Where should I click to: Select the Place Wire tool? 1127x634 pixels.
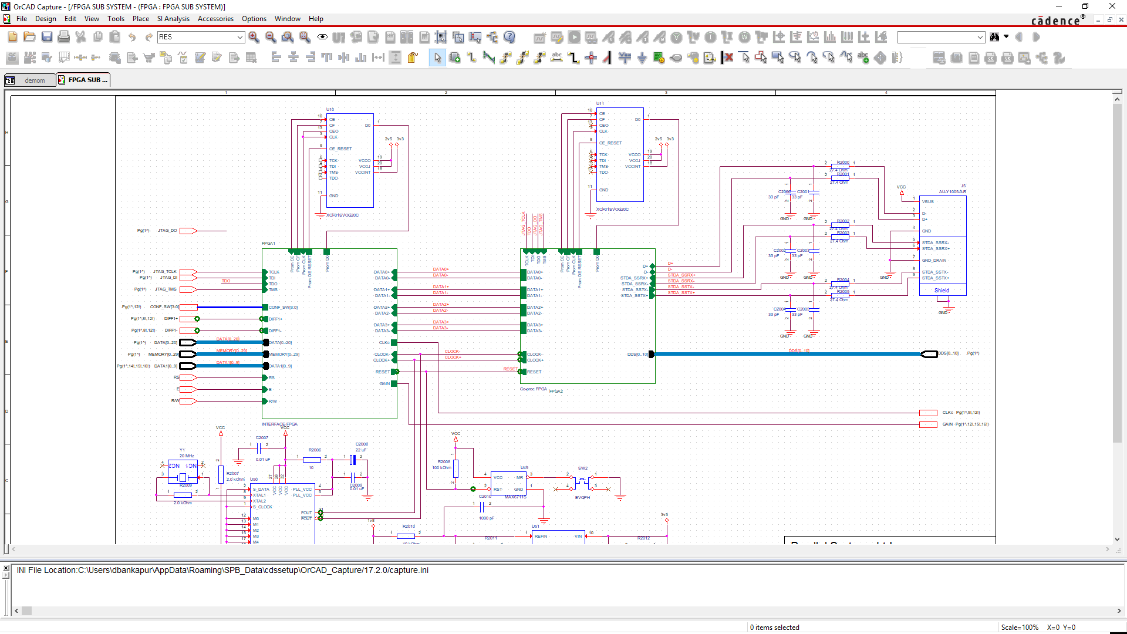[x=471, y=58]
